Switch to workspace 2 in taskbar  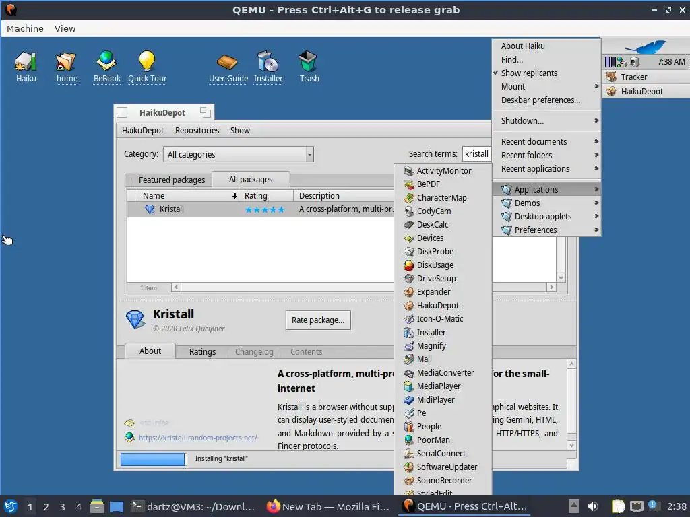(x=46, y=507)
